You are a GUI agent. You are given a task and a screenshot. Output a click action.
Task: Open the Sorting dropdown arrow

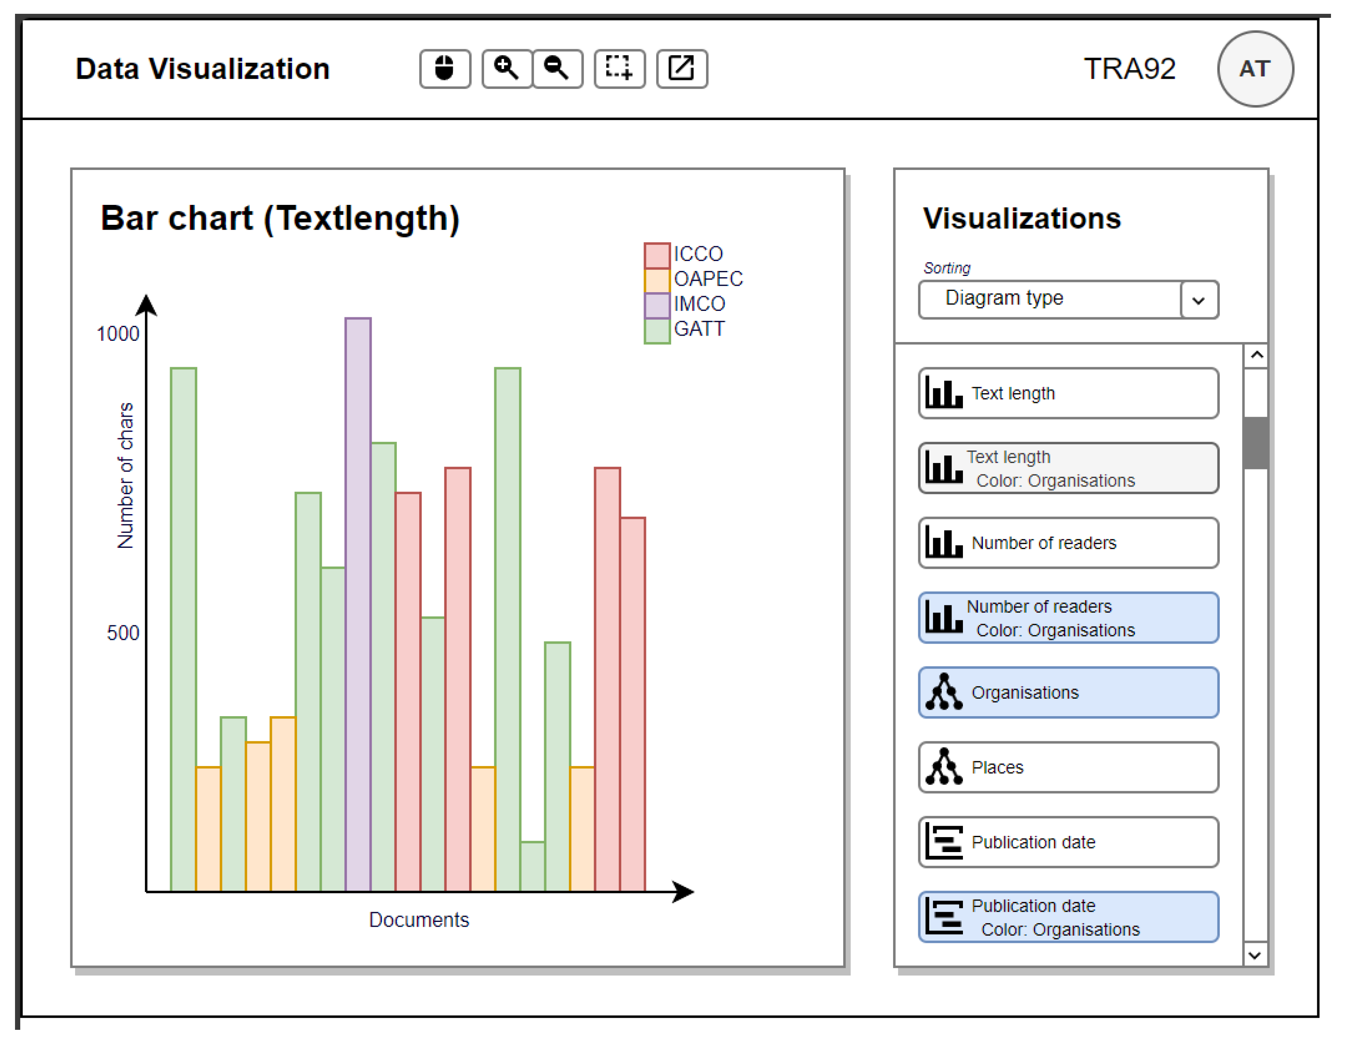[x=1199, y=300]
